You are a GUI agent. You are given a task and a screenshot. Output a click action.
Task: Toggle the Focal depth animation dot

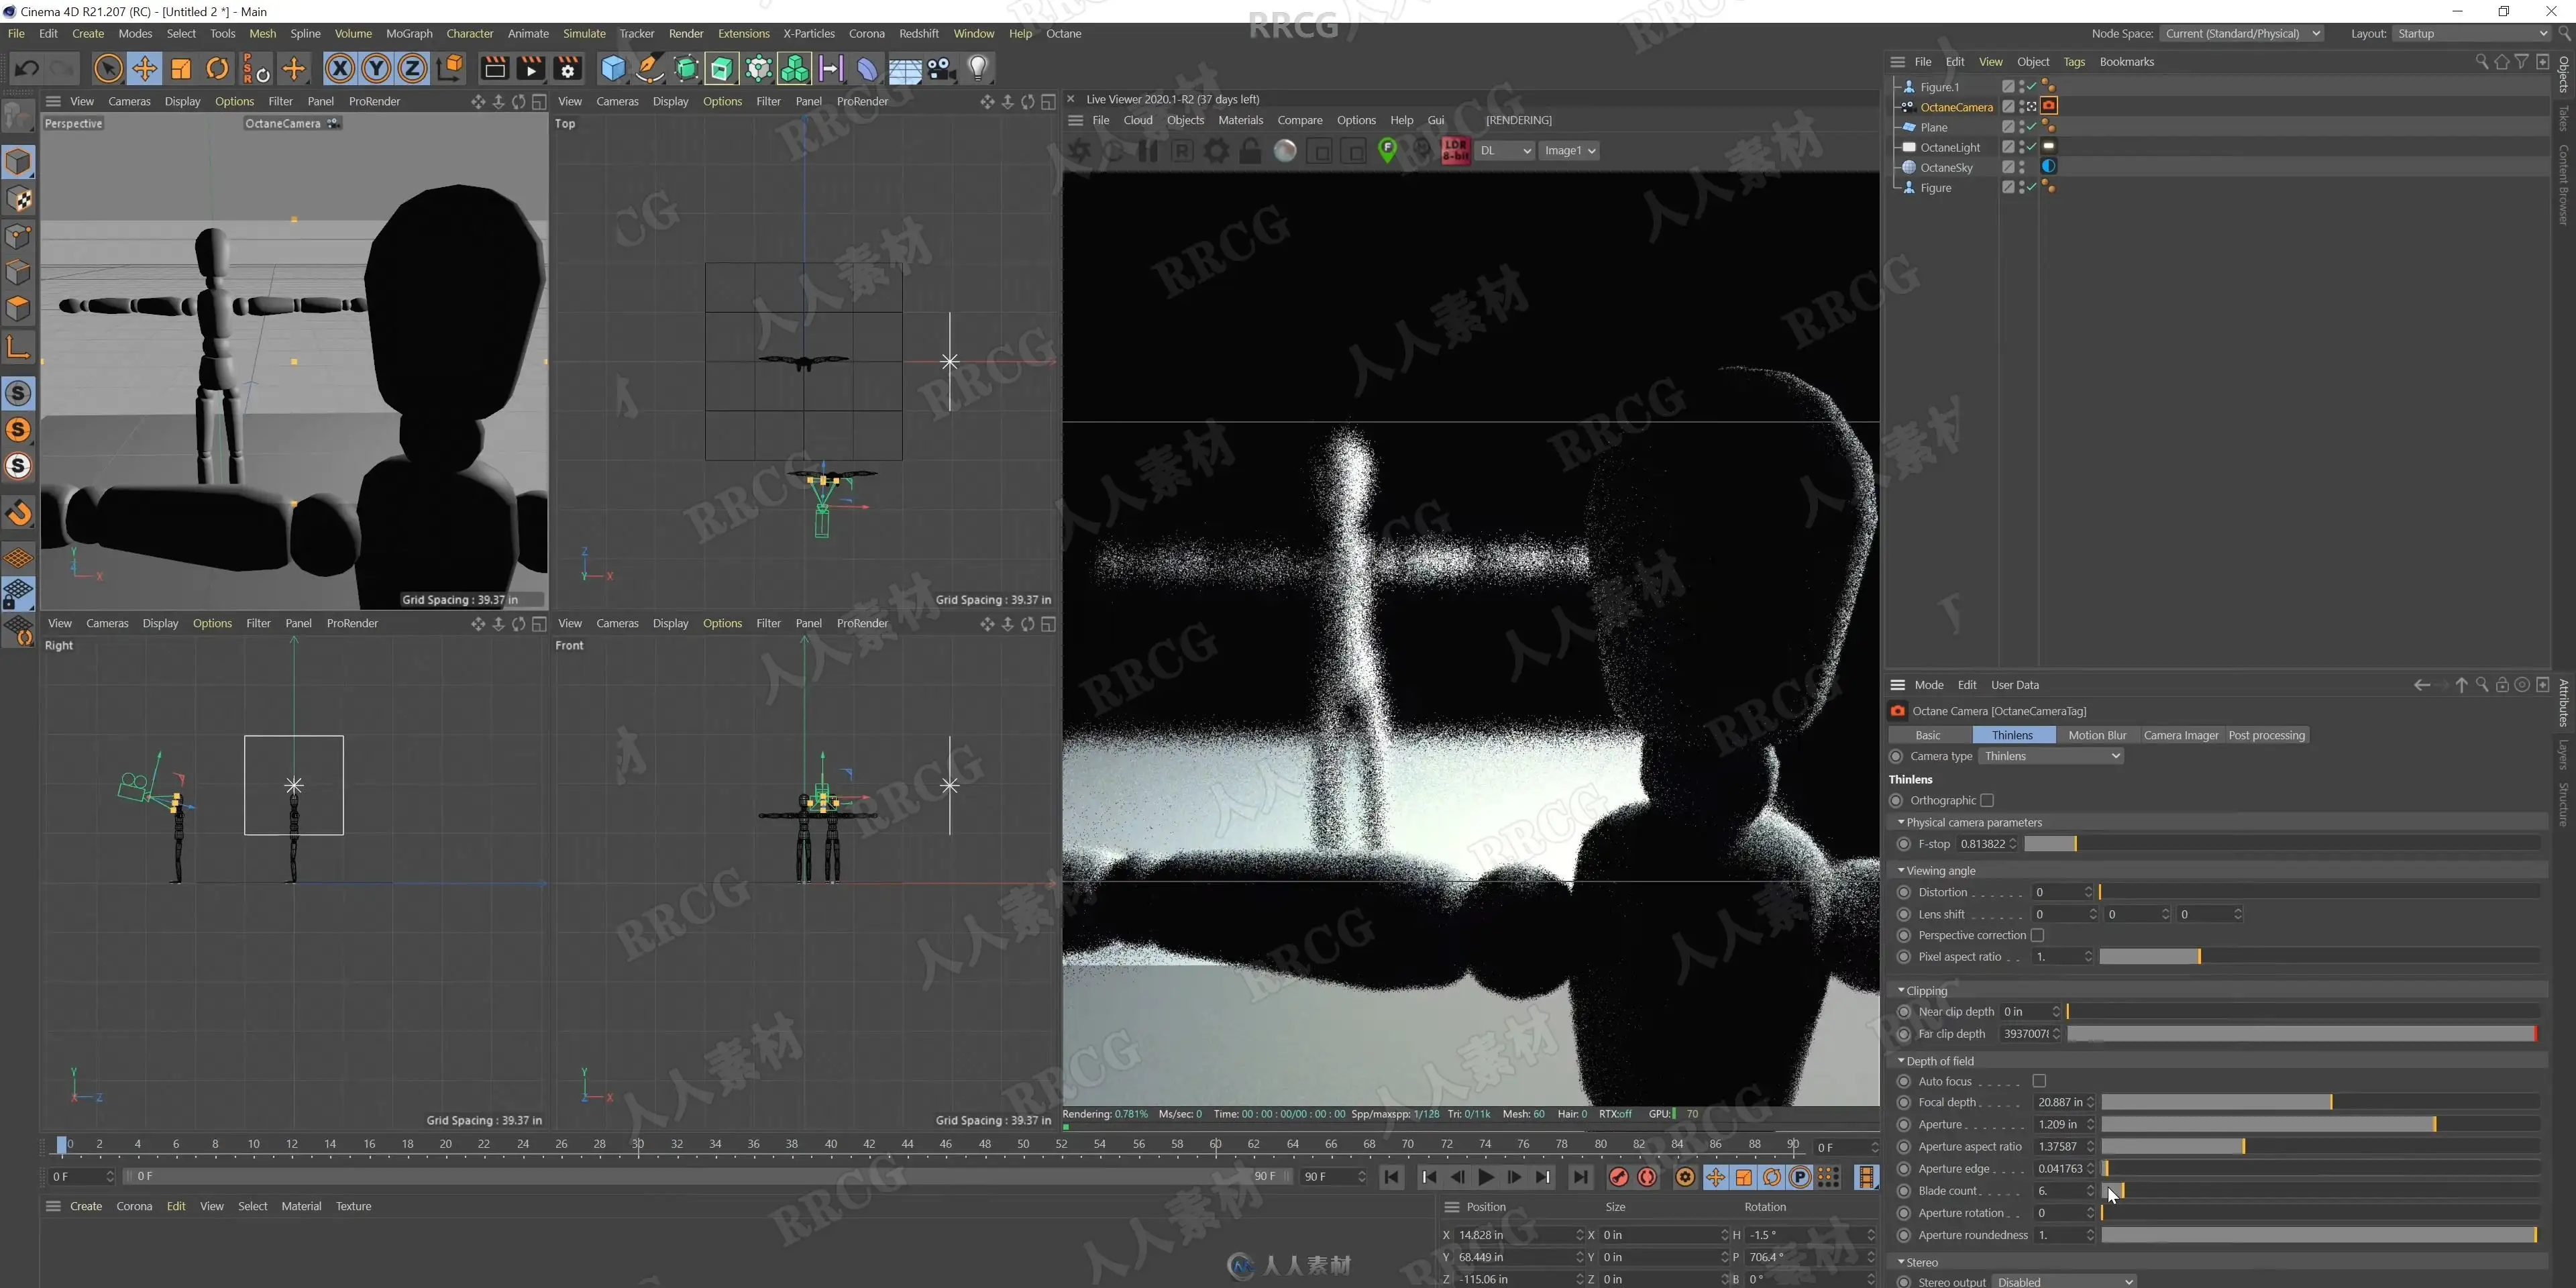click(1904, 1102)
